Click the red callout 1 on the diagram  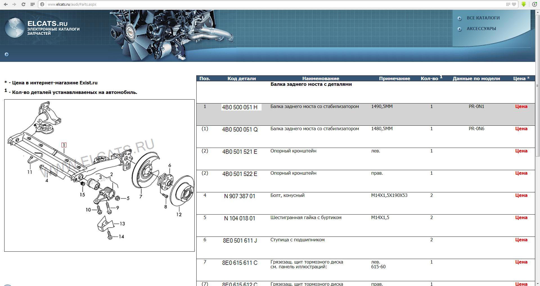(64, 145)
